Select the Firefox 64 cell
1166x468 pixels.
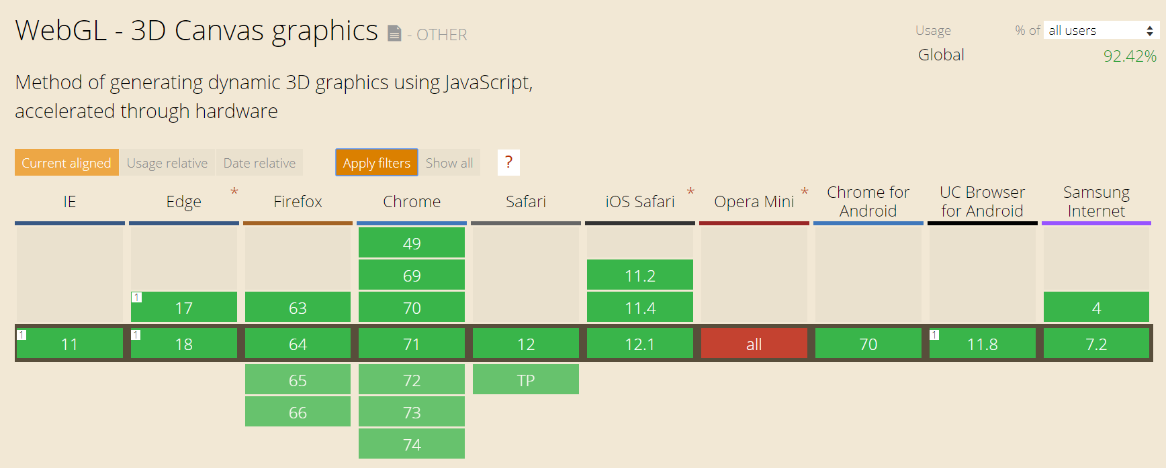298,343
